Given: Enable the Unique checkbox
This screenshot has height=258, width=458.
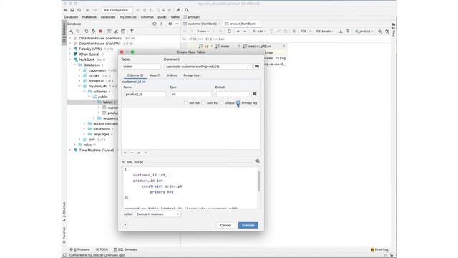Looking at the screenshot, I should pos(222,103).
